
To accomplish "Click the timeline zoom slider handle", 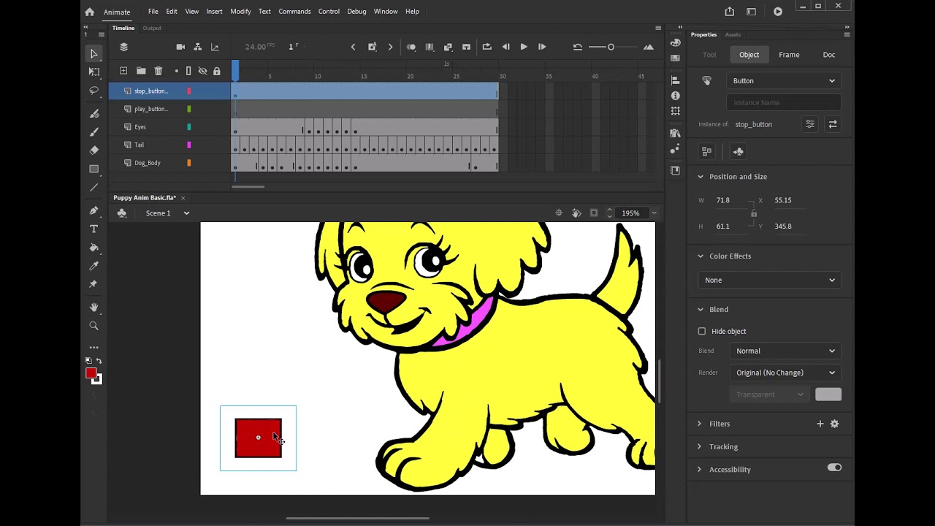I will 611,47.
